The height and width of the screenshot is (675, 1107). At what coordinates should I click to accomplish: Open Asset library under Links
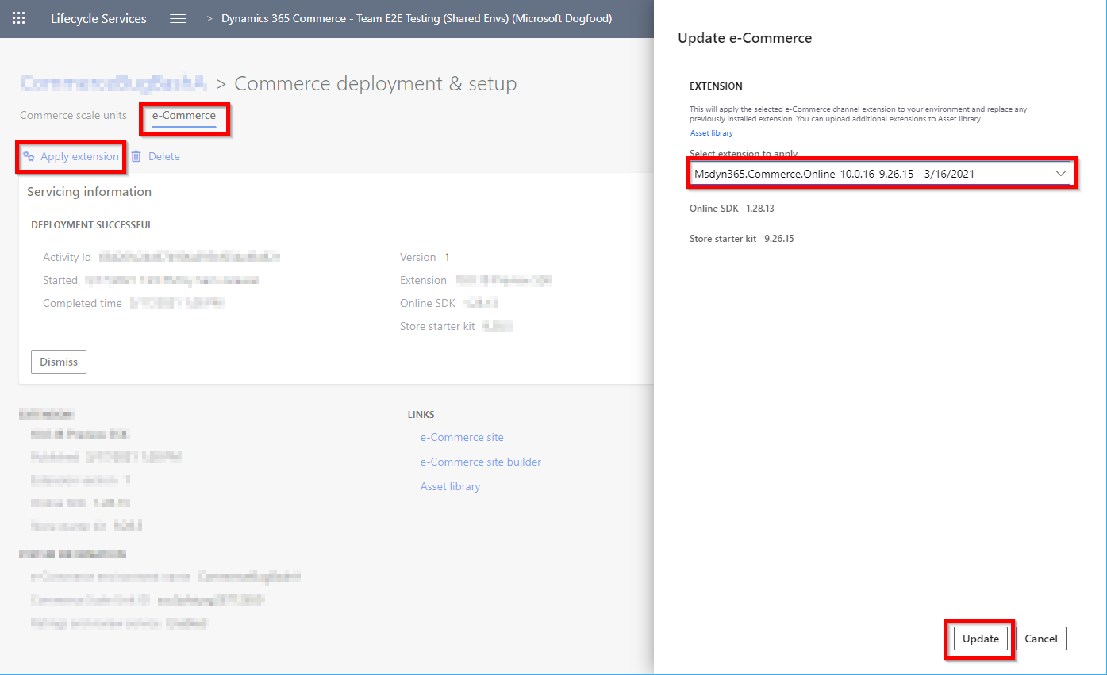pos(450,486)
